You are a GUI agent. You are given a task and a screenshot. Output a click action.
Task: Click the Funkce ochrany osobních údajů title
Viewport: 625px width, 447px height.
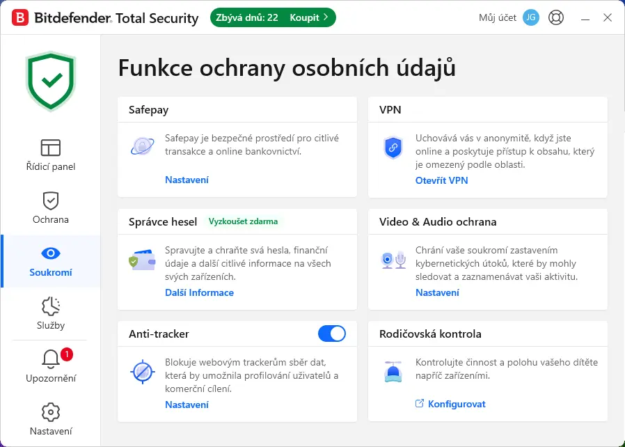pyautogui.click(x=287, y=68)
